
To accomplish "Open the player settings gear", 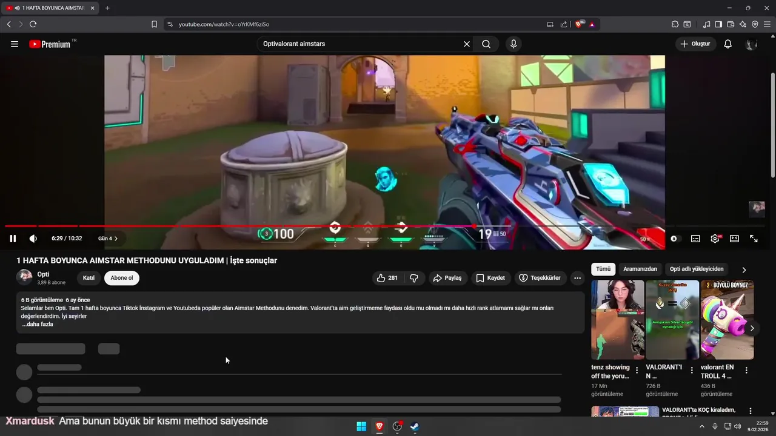I will (715, 239).
